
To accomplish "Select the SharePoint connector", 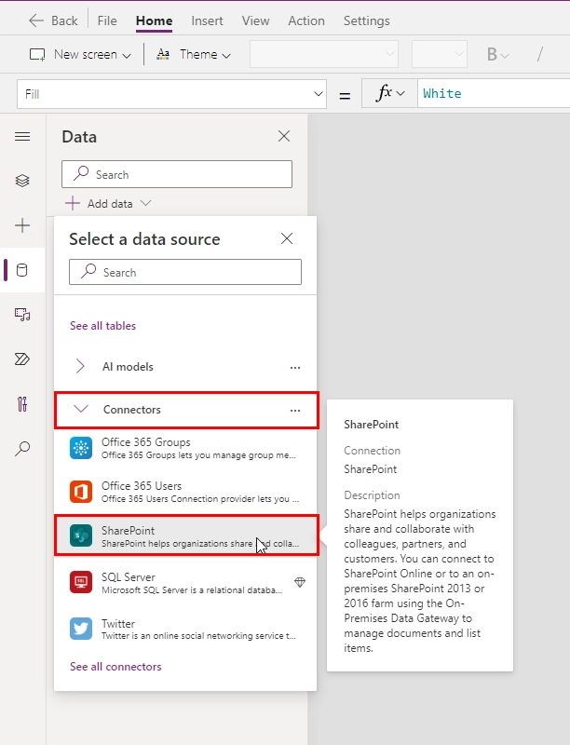I will 185,535.
